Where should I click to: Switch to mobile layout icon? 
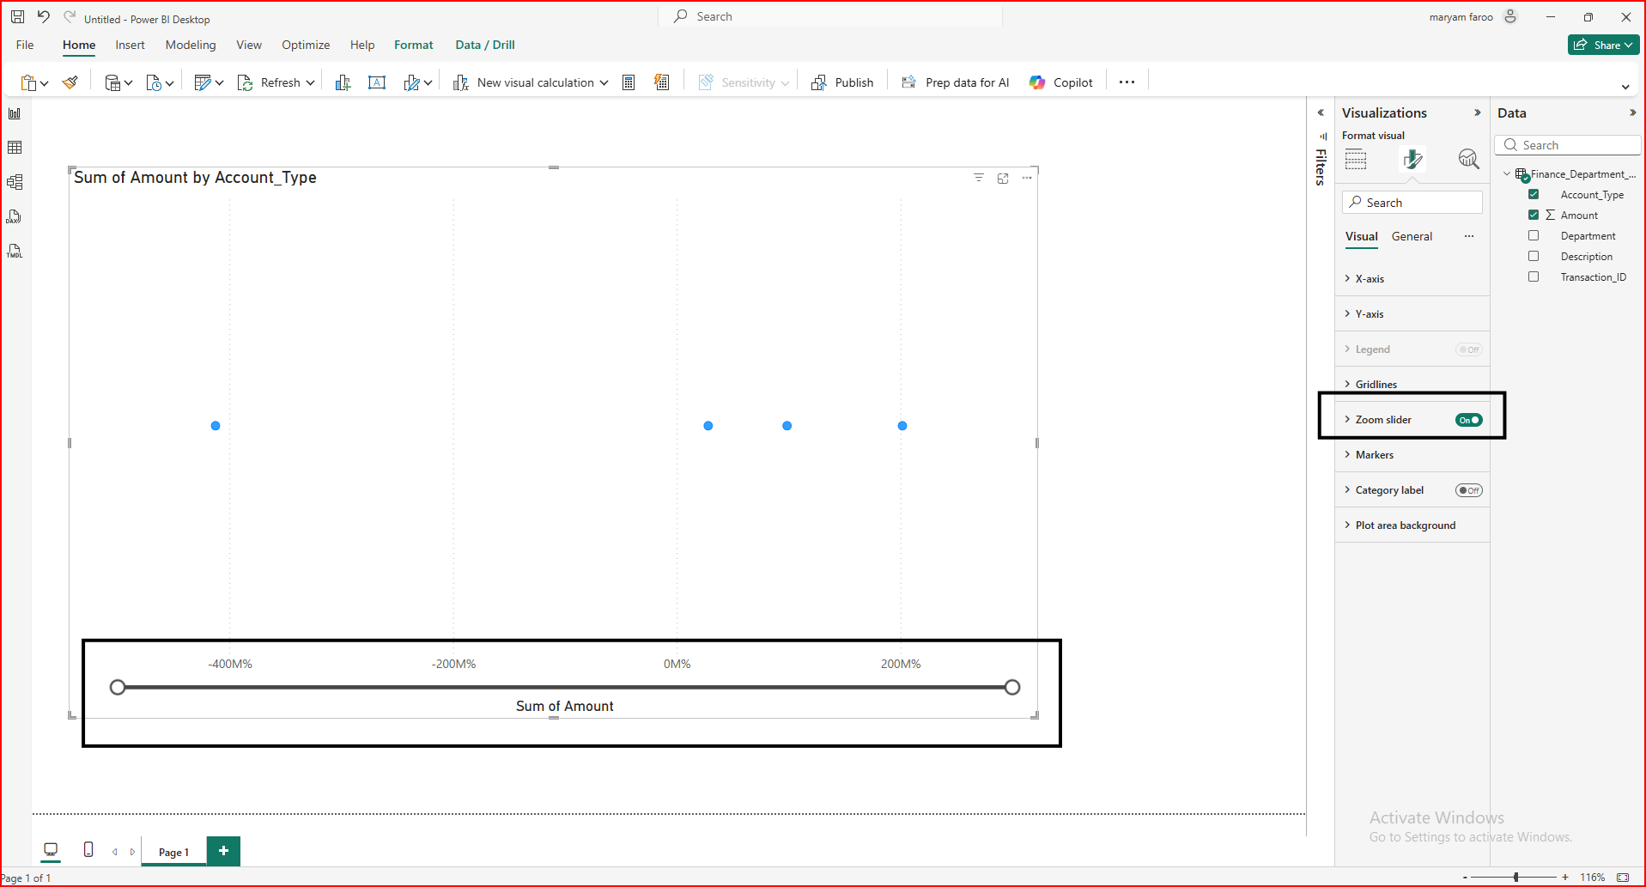(88, 850)
